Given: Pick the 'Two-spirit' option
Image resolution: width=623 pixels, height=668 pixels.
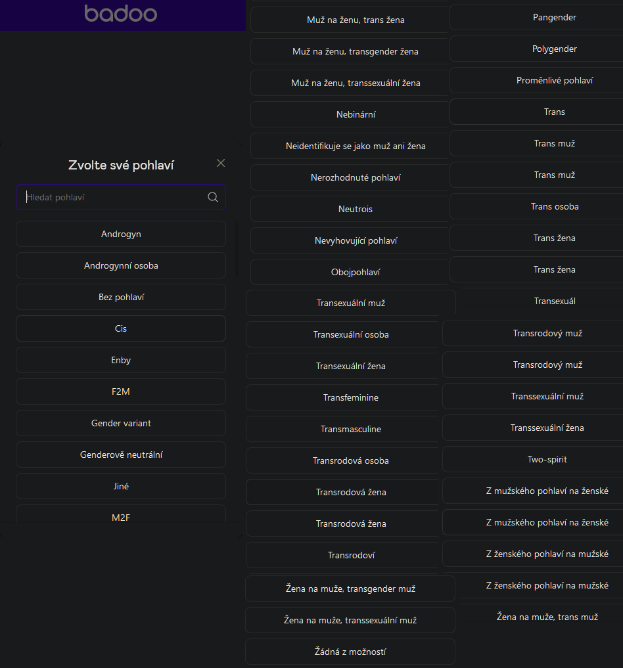Looking at the screenshot, I should click(x=547, y=459).
